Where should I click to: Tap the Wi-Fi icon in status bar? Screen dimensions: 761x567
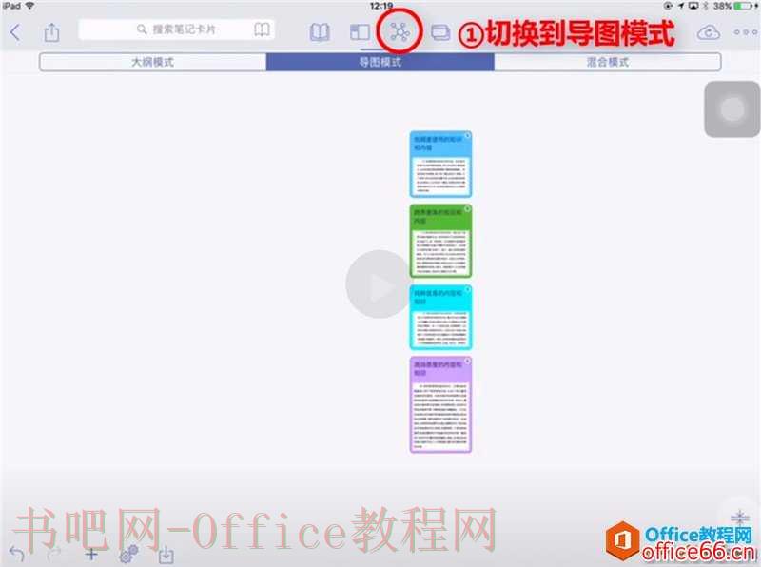[29, 6]
